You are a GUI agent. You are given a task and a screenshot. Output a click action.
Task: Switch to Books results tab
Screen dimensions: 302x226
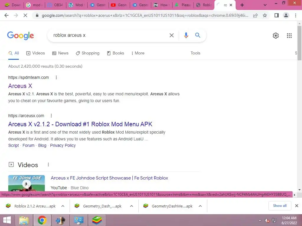tap(115, 53)
